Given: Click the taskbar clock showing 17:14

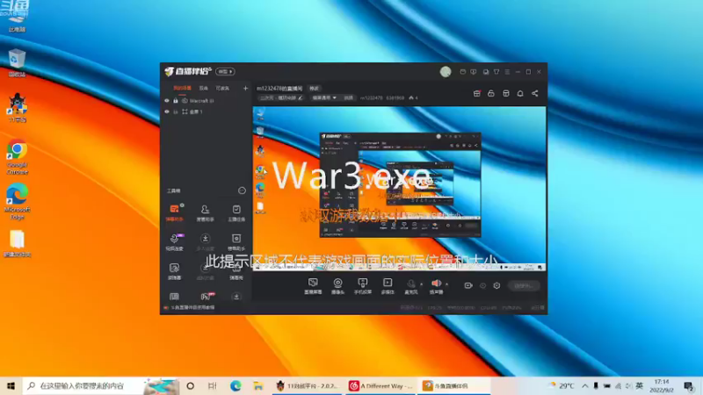Looking at the screenshot, I should pos(662,385).
